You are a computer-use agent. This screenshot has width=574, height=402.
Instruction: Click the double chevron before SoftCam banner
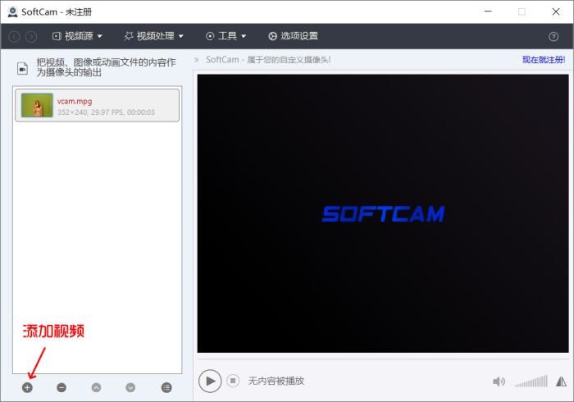tap(197, 60)
